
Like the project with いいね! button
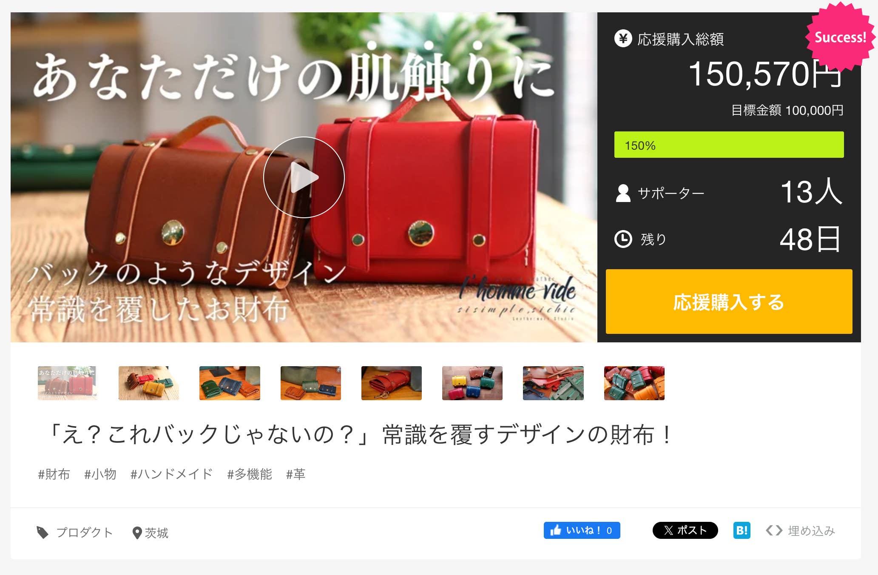(582, 530)
